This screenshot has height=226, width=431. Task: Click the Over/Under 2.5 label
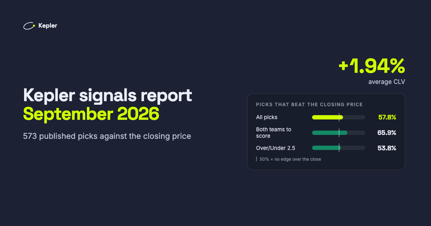coord(275,148)
